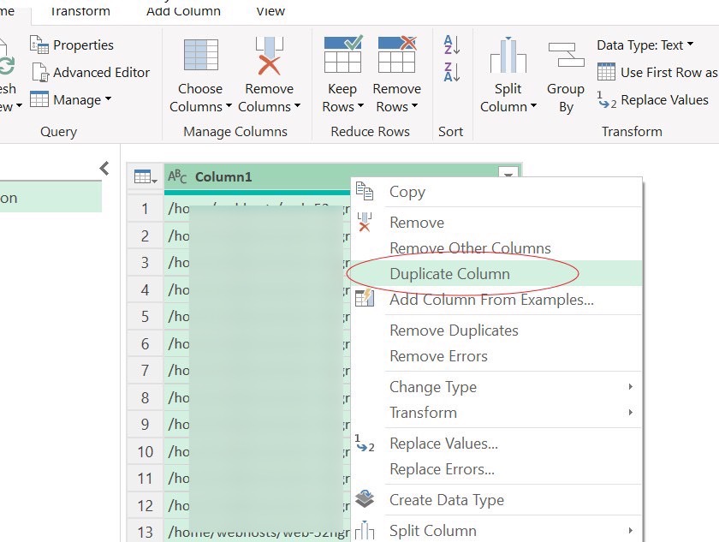Click Remove Columns ribbon icon
Screen dimensions: 719x542
point(269,57)
